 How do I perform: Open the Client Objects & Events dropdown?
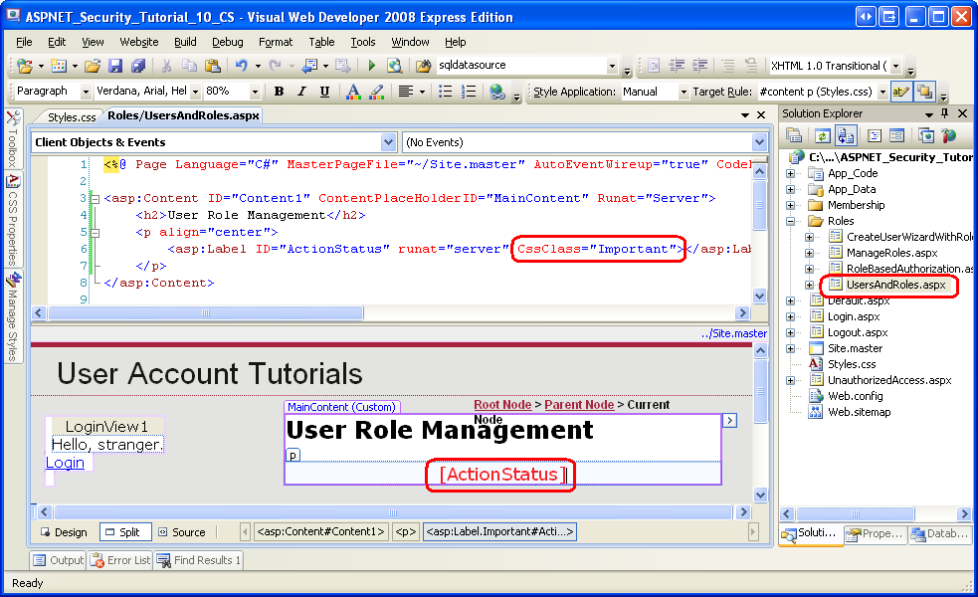(x=388, y=142)
